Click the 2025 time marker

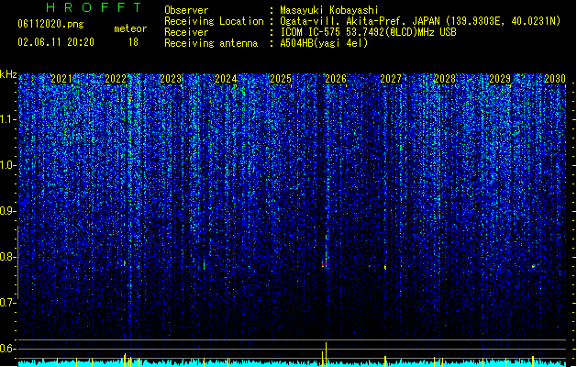coord(281,79)
